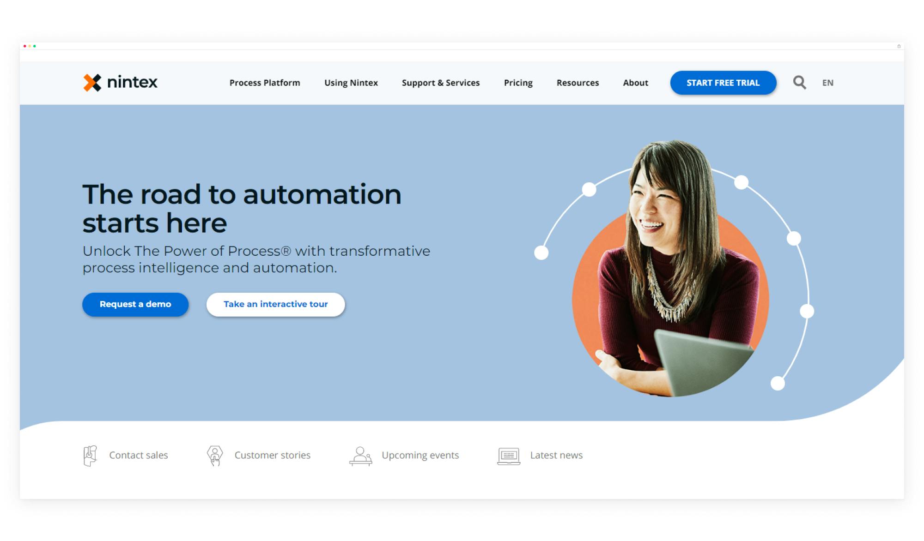Click the About menu item
The height and width of the screenshot is (541, 924).
point(635,83)
